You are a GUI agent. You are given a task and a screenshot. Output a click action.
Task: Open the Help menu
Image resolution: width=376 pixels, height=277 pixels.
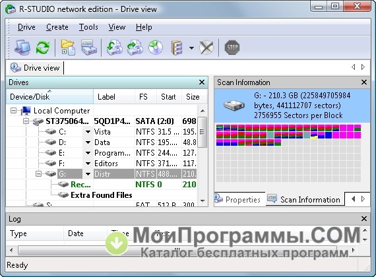click(x=144, y=27)
